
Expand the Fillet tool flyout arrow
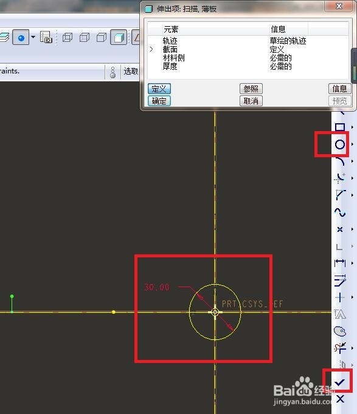pyautogui.click(x=353, y=178)
